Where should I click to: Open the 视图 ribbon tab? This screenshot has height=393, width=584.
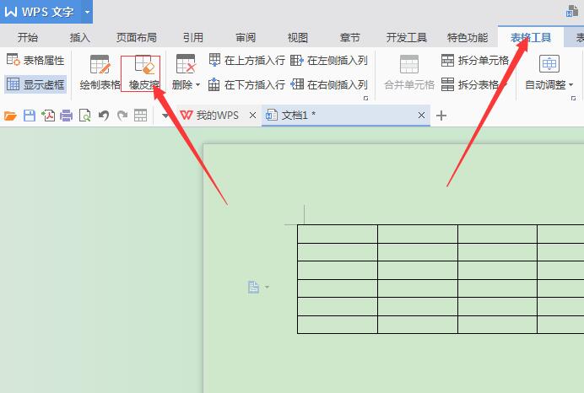[298, 38]
